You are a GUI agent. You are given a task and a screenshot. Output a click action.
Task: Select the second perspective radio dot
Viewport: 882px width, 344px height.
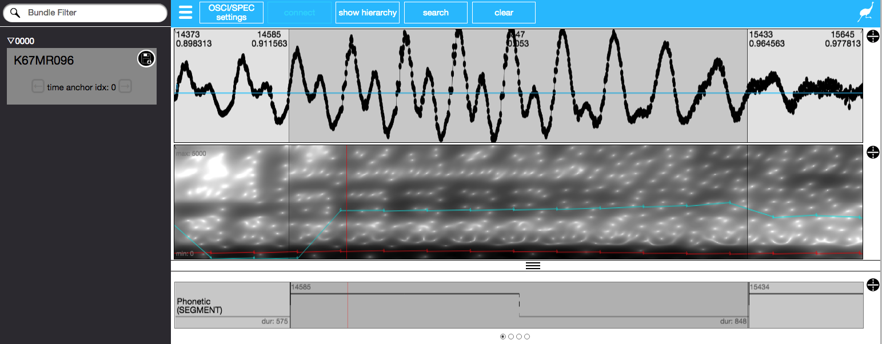click(511, 337)
